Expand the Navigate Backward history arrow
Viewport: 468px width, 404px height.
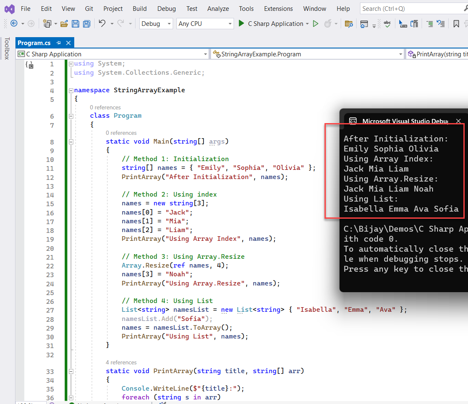[x=23, y=24]
